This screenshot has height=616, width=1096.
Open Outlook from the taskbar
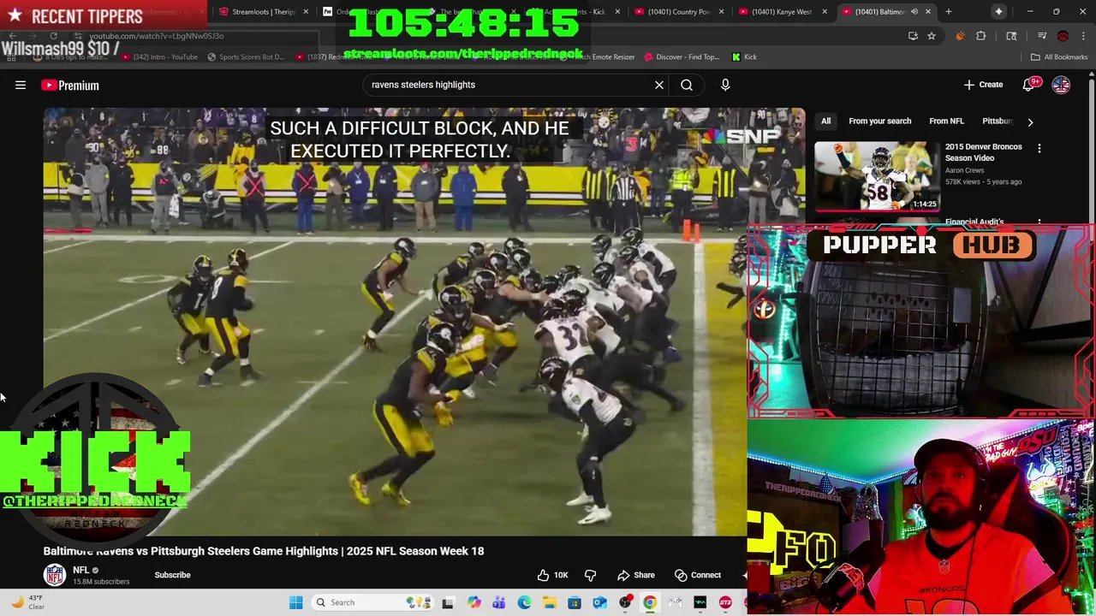(x=599, y=602)
